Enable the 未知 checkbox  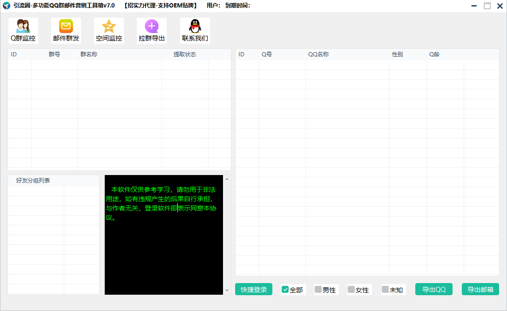(x=385, y=289)
